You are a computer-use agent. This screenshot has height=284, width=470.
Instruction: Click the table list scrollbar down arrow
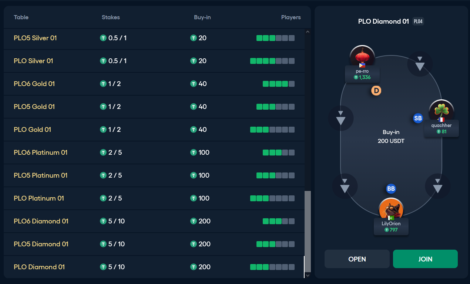tap(308, 275)
